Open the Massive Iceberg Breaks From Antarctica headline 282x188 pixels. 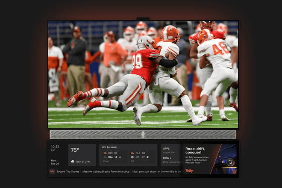[x=106, y=171]
